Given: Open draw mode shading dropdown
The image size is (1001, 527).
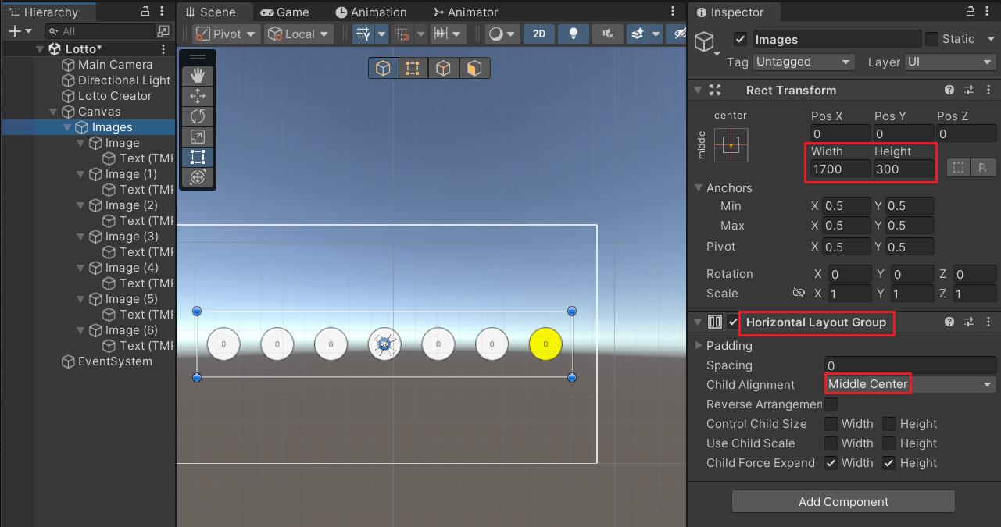Looking at the screenshot, I should (x=502, y=34).
